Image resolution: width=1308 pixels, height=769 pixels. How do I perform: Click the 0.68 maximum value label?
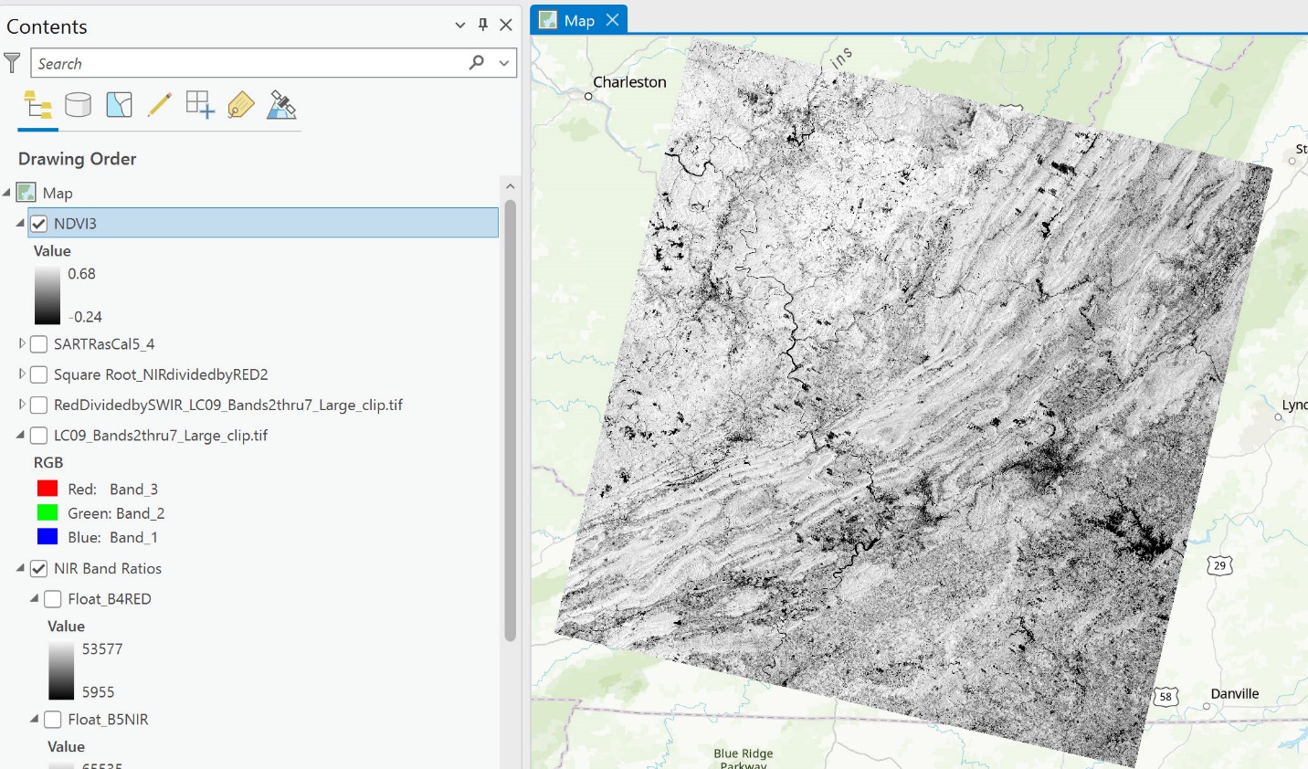coord(81,274)
